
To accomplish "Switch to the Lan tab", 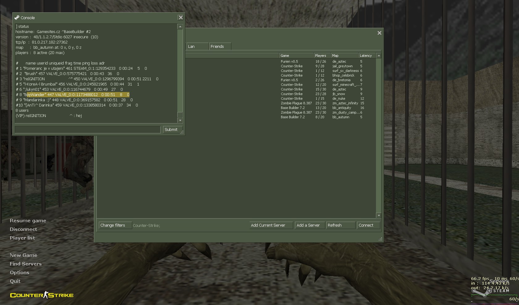I will coord(197,46).
